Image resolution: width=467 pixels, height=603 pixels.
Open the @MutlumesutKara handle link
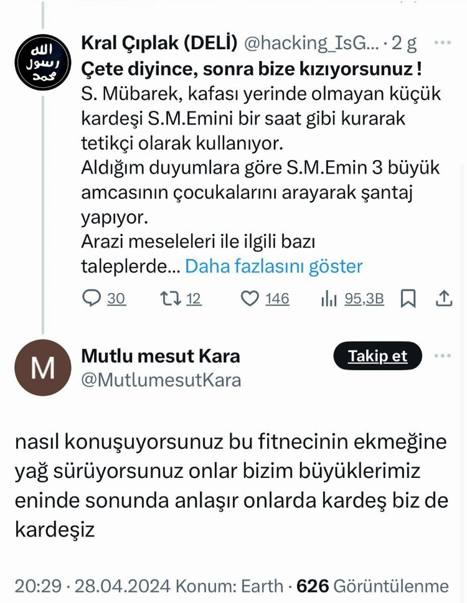click(x=161, y=380)
